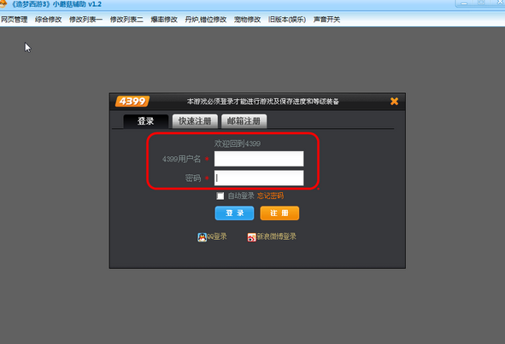Open the 声音开关 menu
Image resolution: width=505 pixels, height=344 pixels.
pyautogui.click(x=326, y=20)
